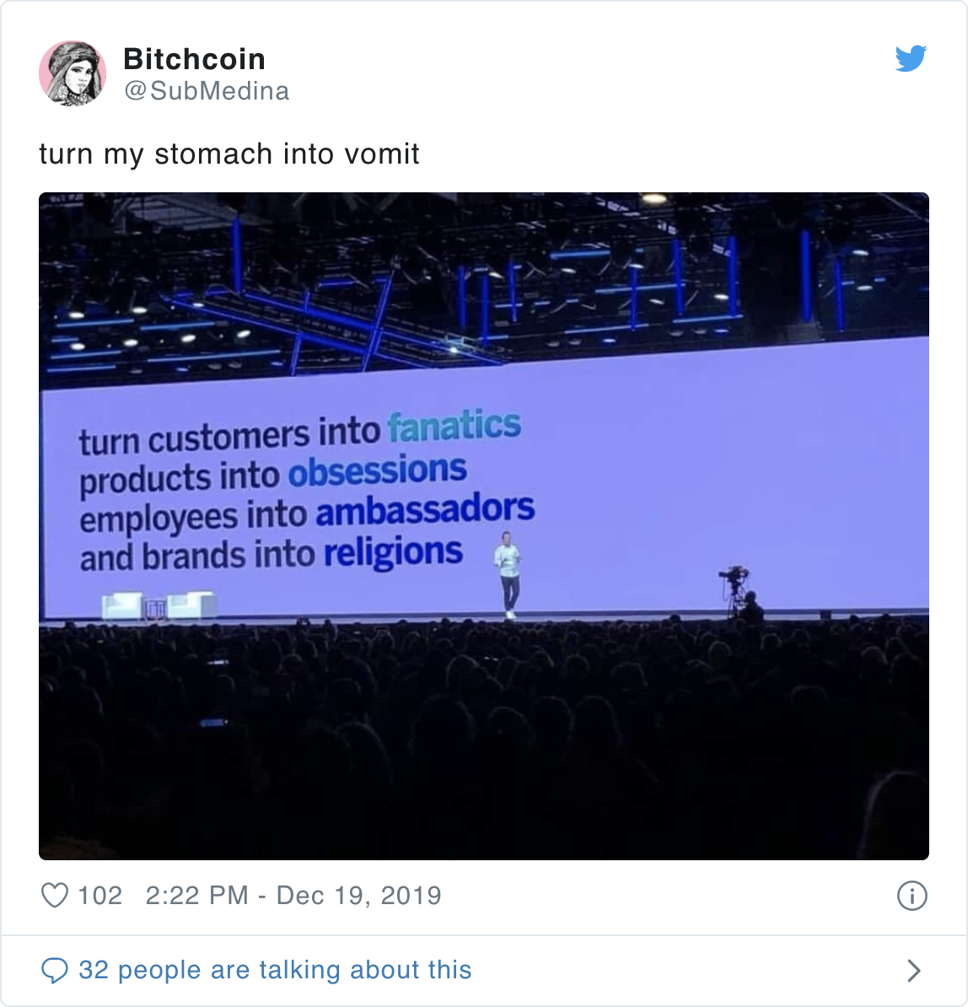This screenshot has width=968, height=1007.
Task: Click the word "fanatics" on the slide
Action: [x=454, y=427]
